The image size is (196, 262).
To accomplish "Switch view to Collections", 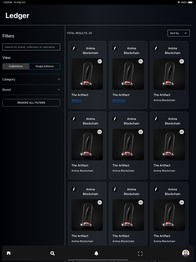I will [x=16, y=66].
